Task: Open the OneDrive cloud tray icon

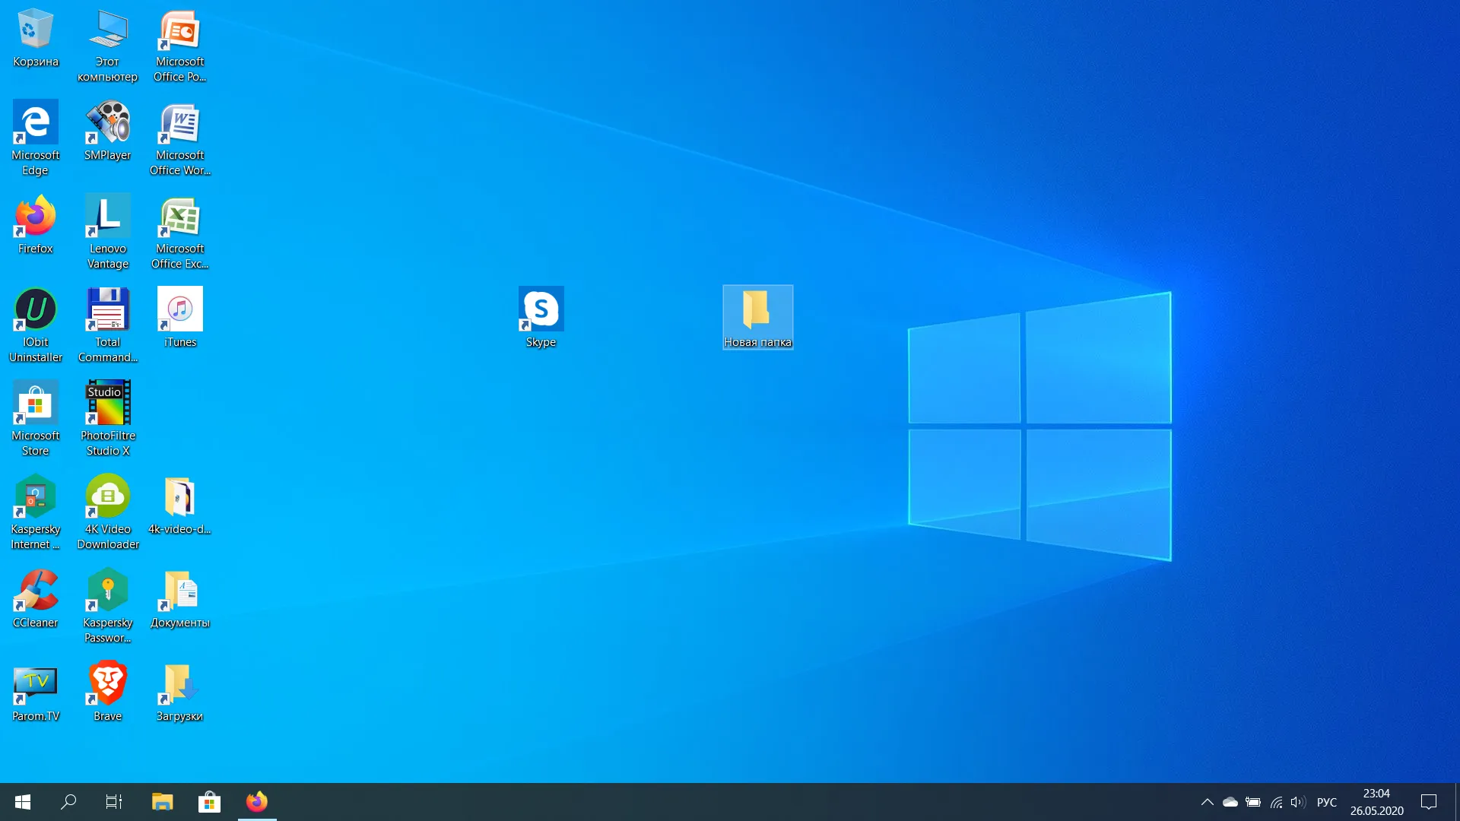Action: click(1230, 802)
